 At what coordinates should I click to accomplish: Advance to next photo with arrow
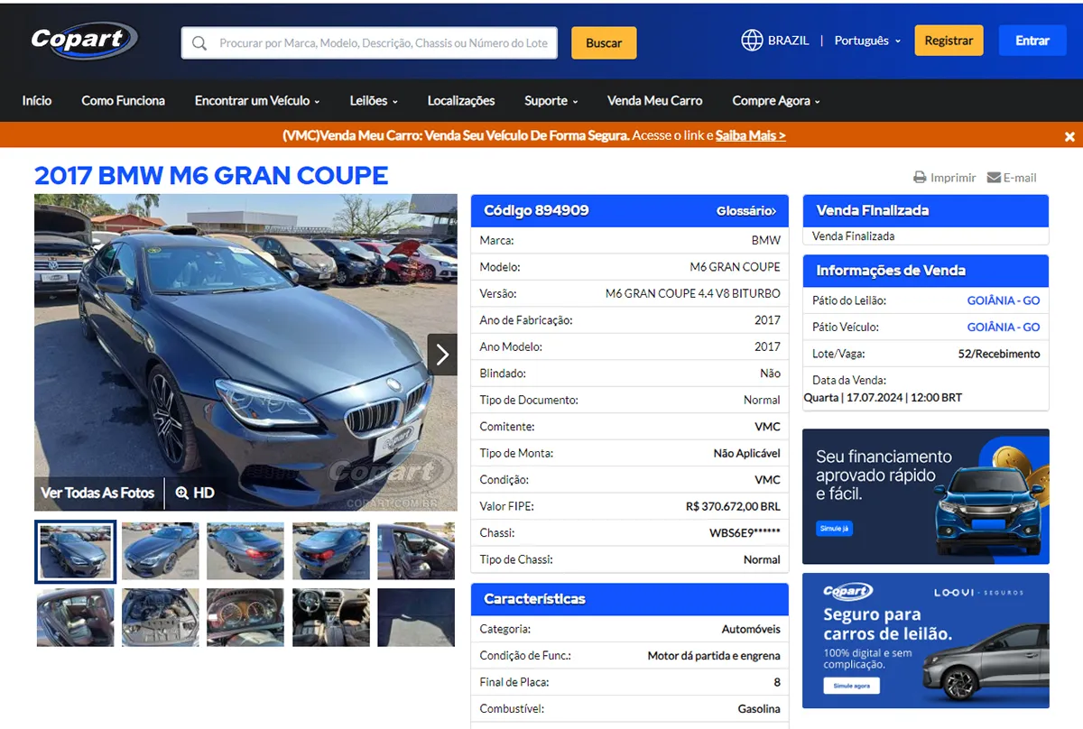point(442,355)
